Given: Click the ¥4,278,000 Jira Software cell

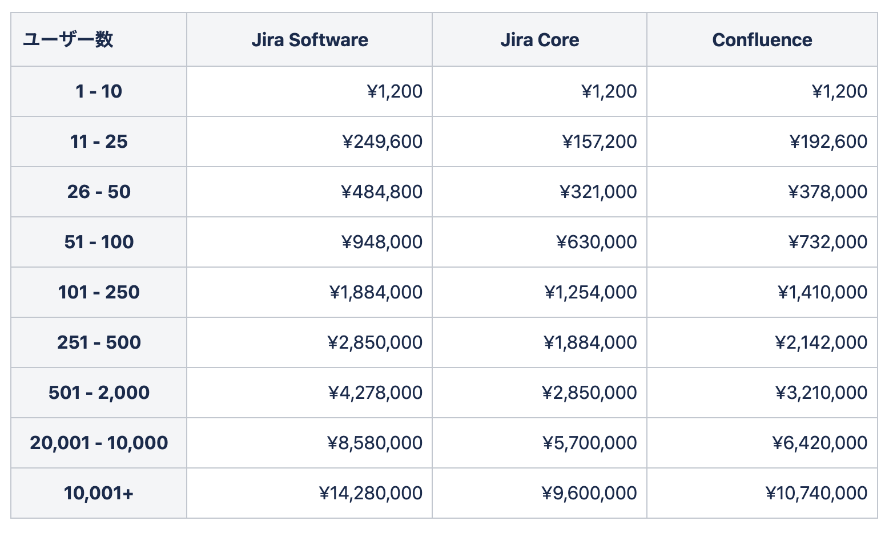Looking at the screenshot, I should coord(375,393).
